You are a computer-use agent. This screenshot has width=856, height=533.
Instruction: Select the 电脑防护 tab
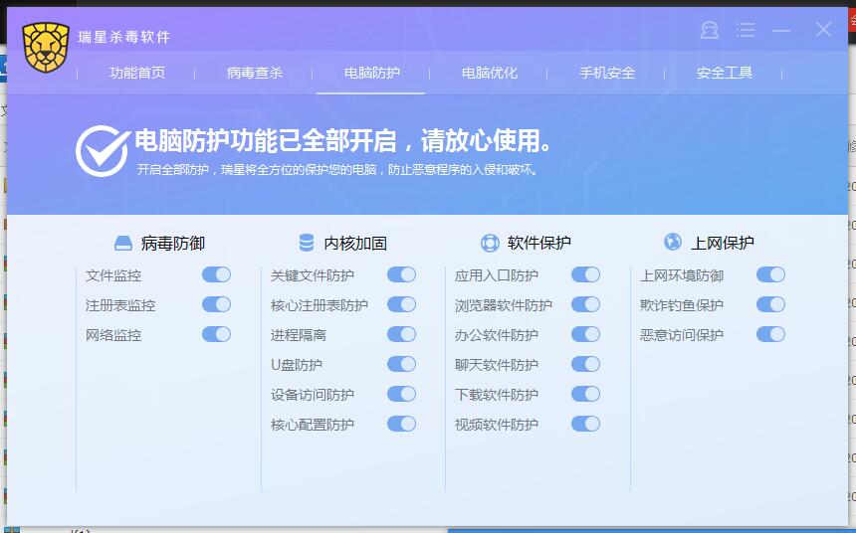pos(372,73)
